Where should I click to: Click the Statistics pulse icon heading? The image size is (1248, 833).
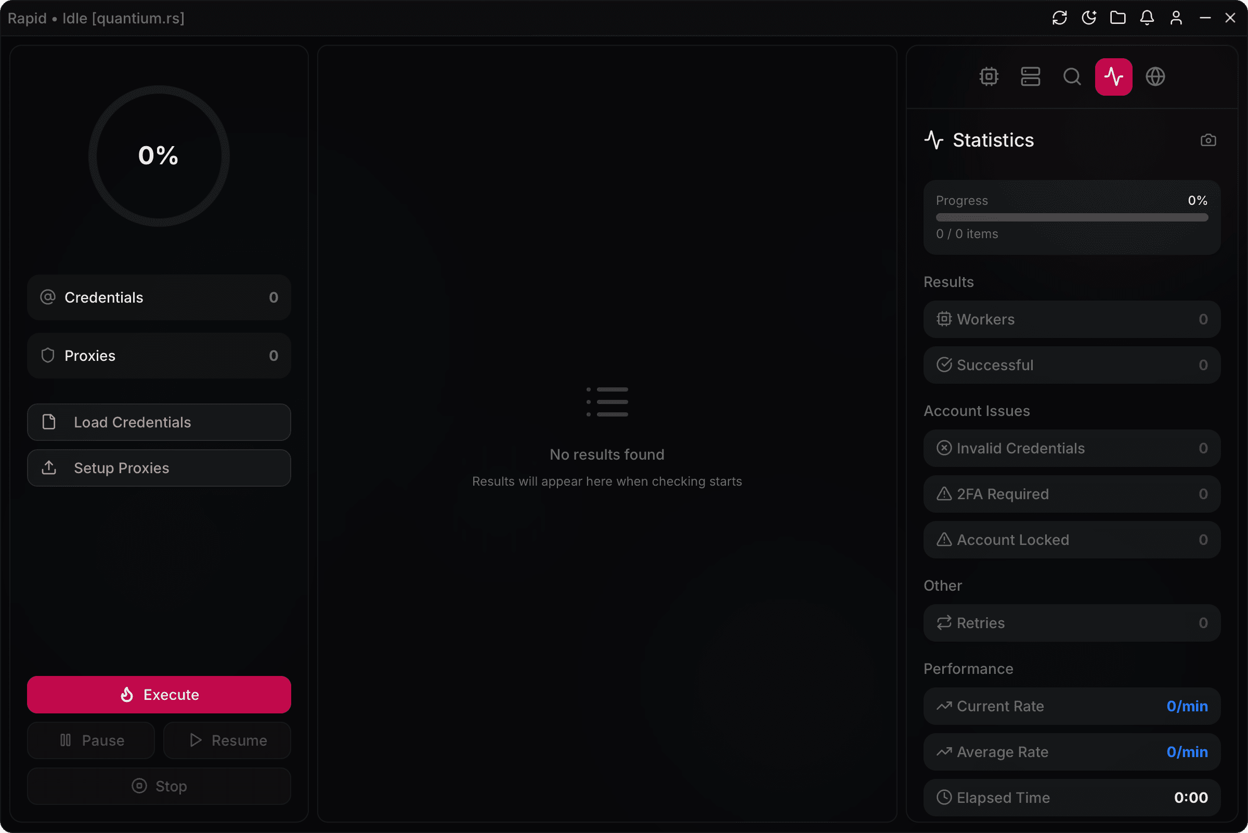(933, 140)
